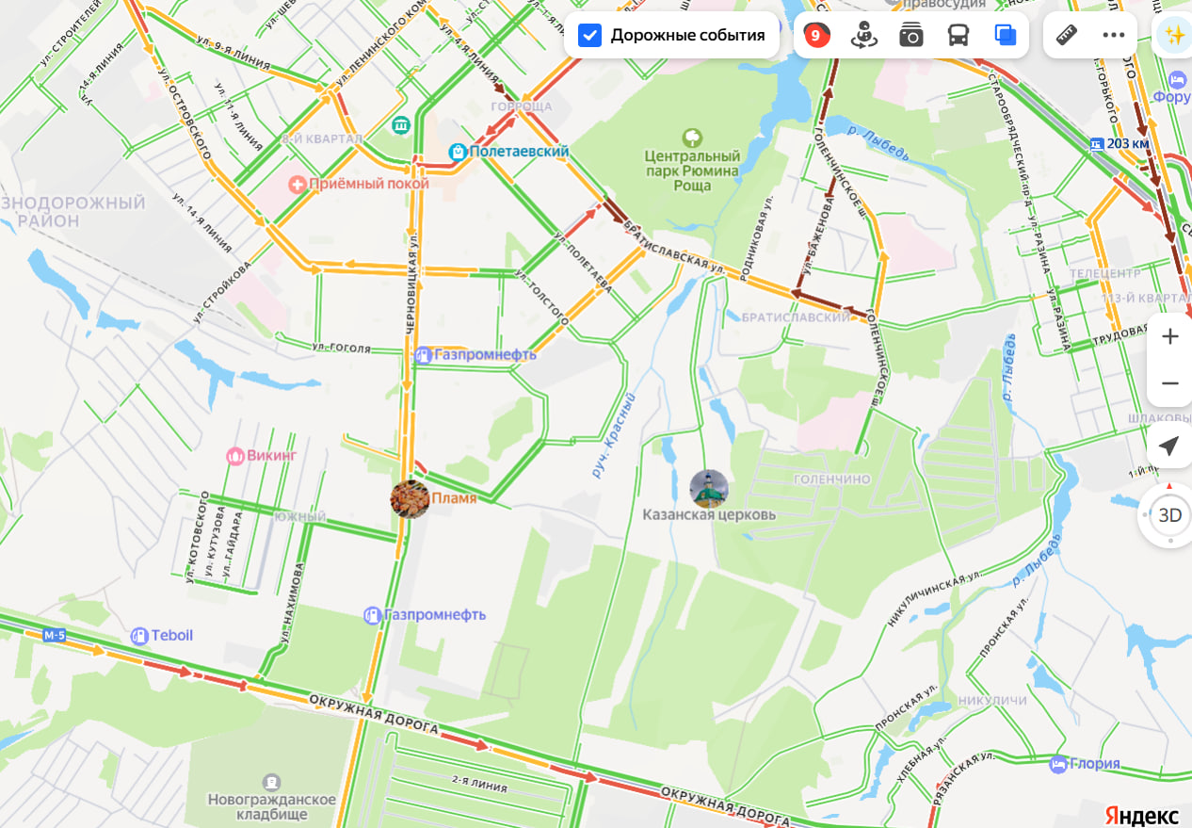
Task: Click the Глория hotel marker
Action: click(1058, 764)
